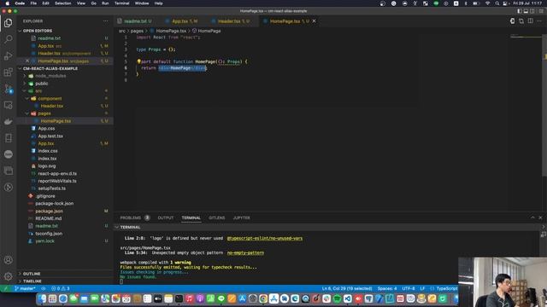This screenshot has height=307, width=547.
Task: Switch to the GitLens panel tab
Action: 216,218
